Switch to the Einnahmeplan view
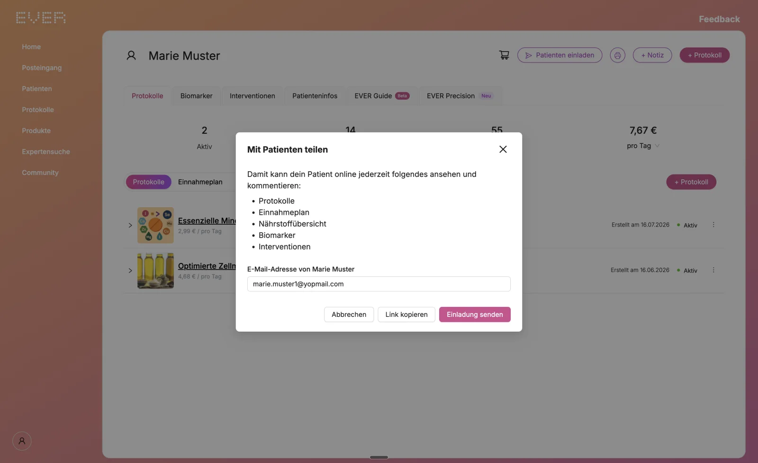 (x=200, y=182)
